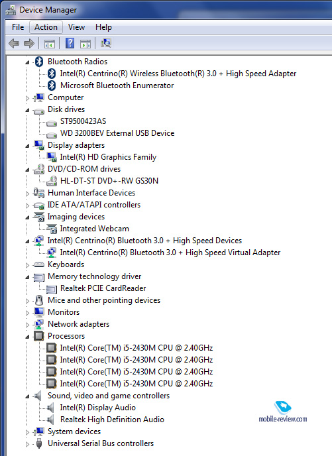Image resolution: width=332 pixels, height=456 pixels.
Task: Click Scan for hardware changes icon
Action: point(106,43)
